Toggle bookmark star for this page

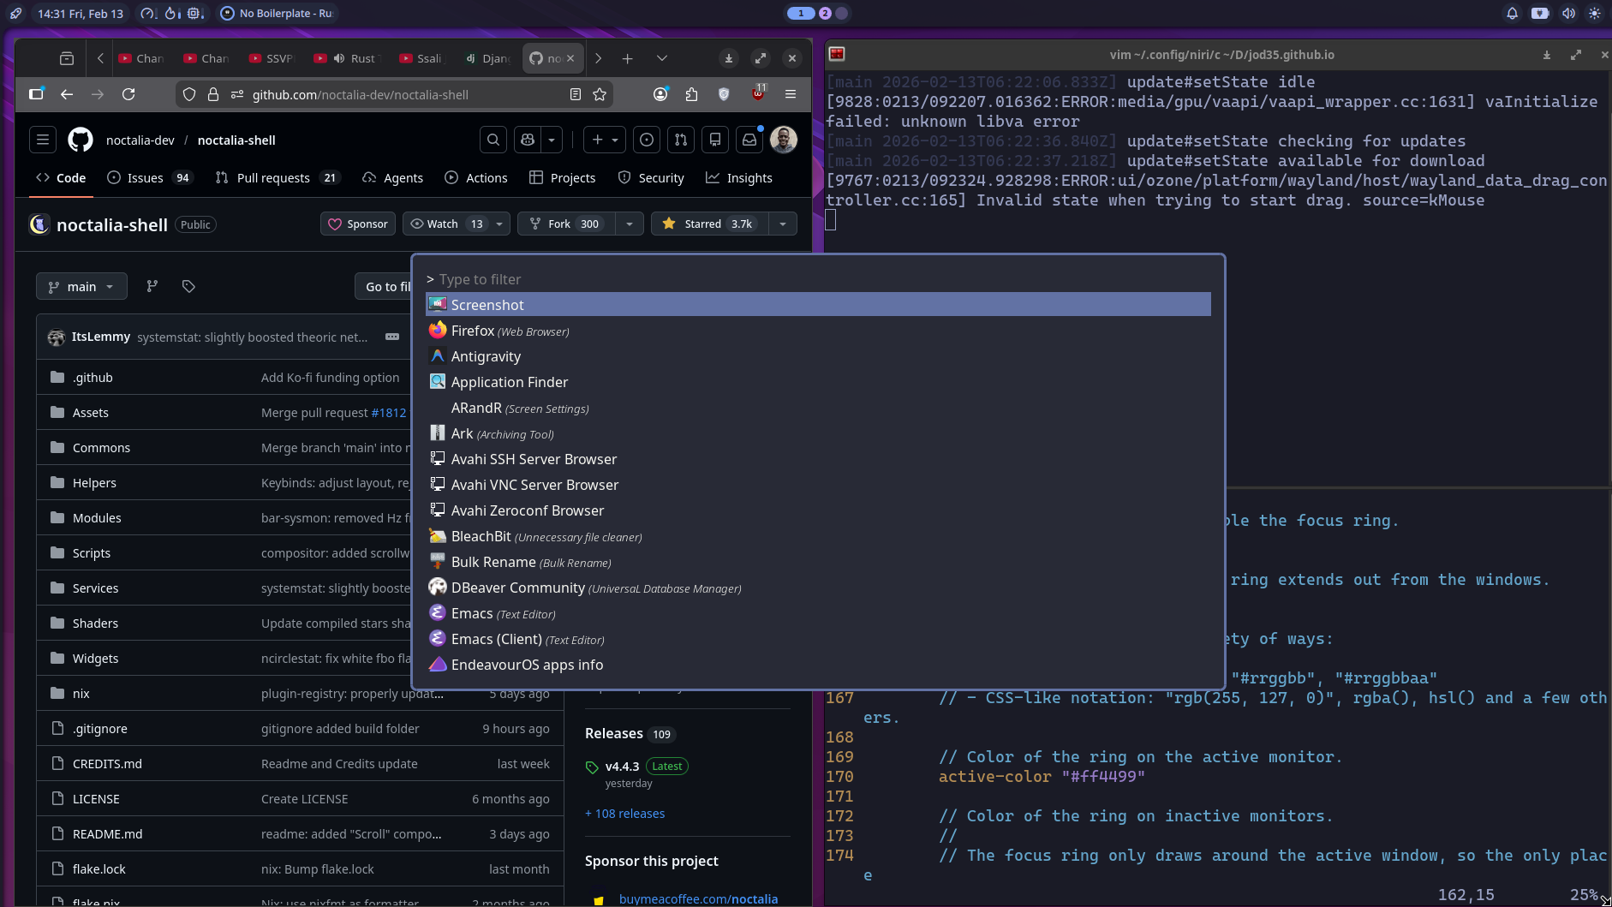[x=600, y=94]
